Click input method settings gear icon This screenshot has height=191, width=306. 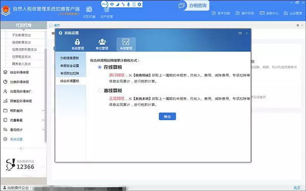pos(139,4)
